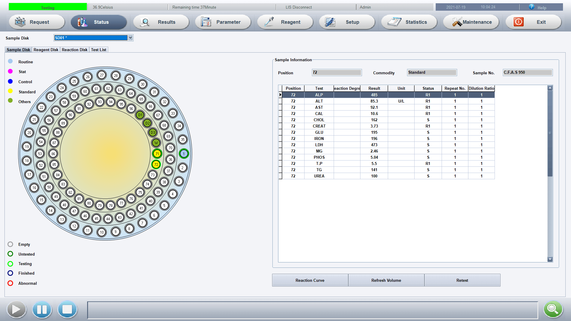Open the Statistics module

click(x=409, y=22)
